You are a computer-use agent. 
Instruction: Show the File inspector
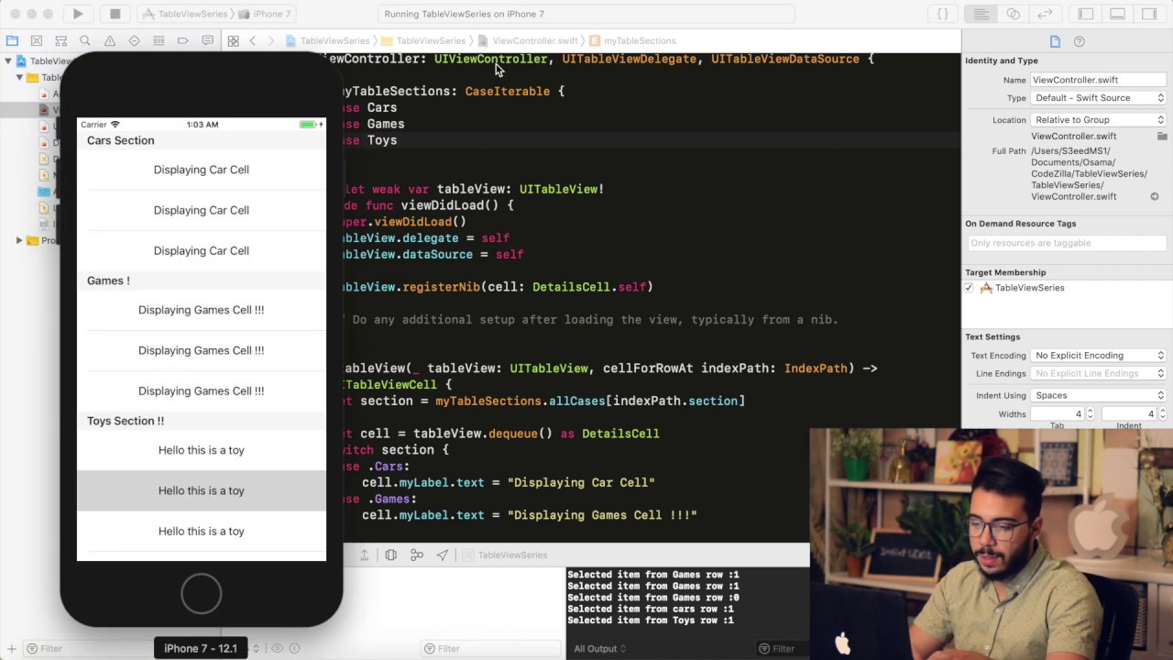tap(1055, 41)
